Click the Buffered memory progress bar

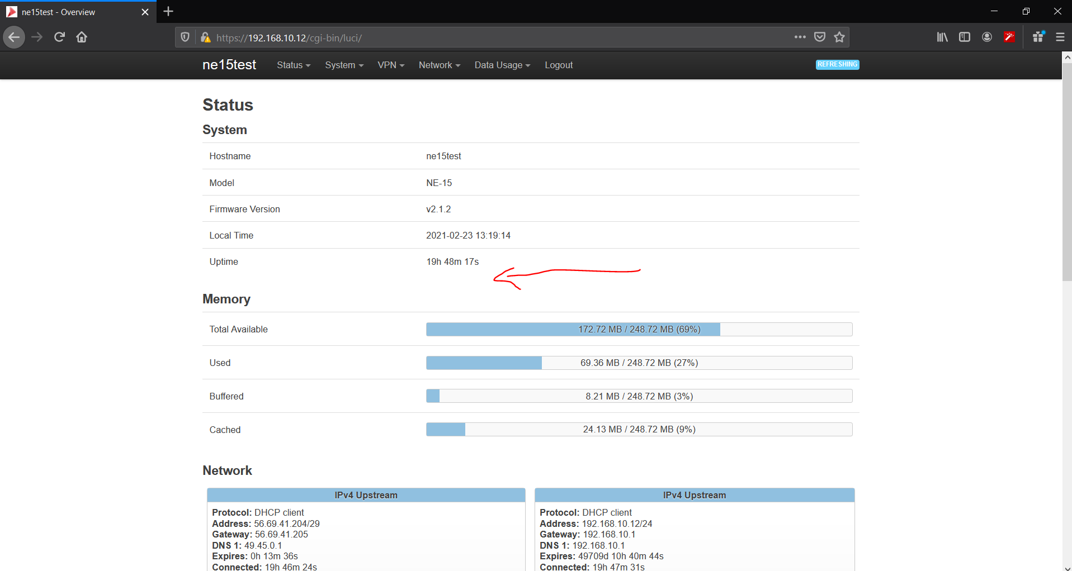coord(639,396)
